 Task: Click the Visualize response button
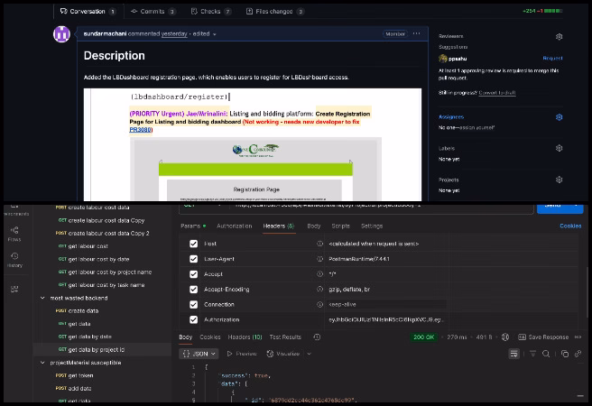point(282,354)
